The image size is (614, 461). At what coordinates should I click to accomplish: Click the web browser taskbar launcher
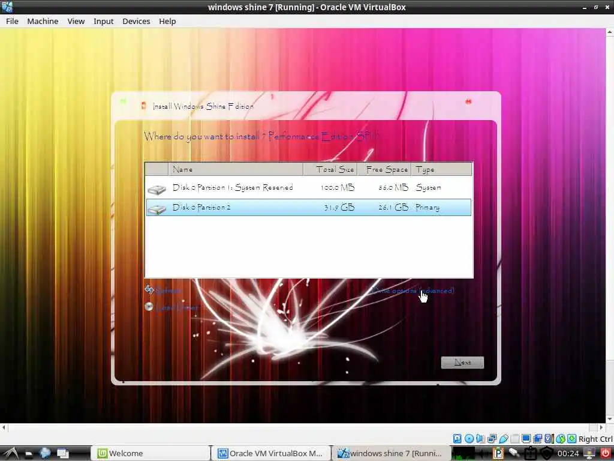(45, 453)
